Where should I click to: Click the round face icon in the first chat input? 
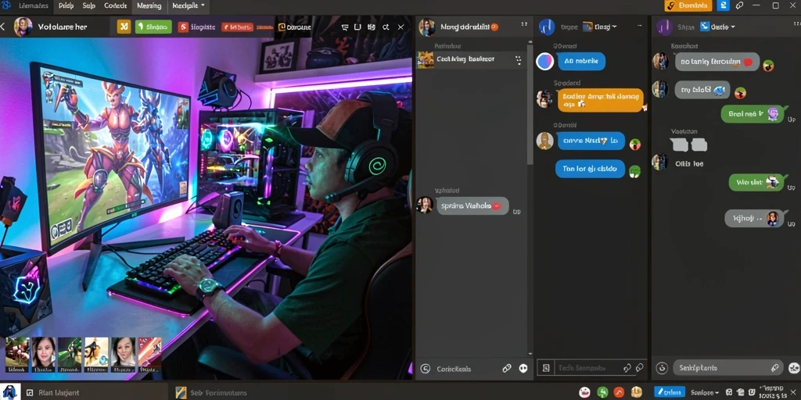coord(523,368)
